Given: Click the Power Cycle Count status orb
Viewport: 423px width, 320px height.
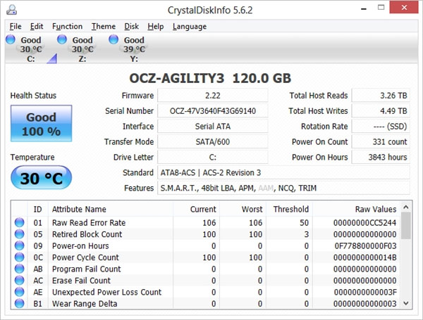Looking at the screenshot, I should click(19, 257).
